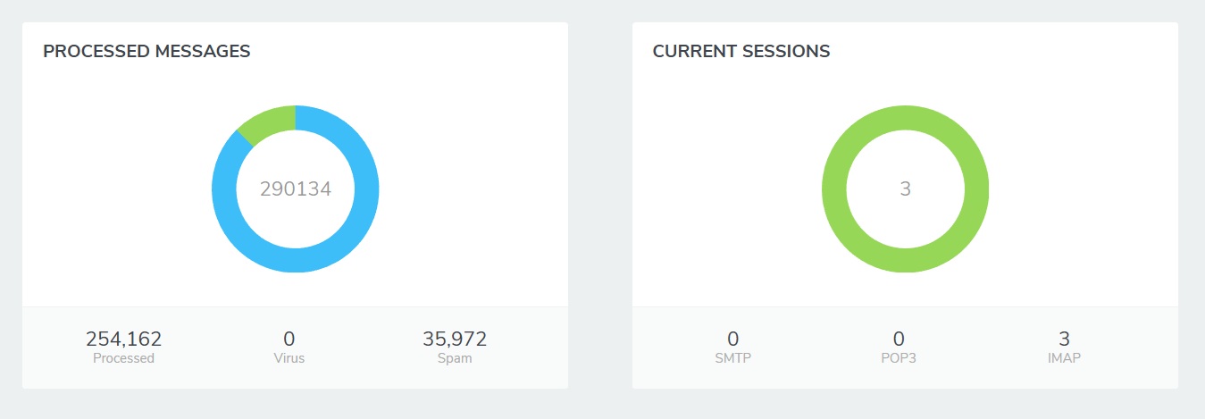This screenshot has width=1205, height=419.
Task: Click the number 3 inside the sessions donut
Action: pyautogui.click(x=905, y=189)
